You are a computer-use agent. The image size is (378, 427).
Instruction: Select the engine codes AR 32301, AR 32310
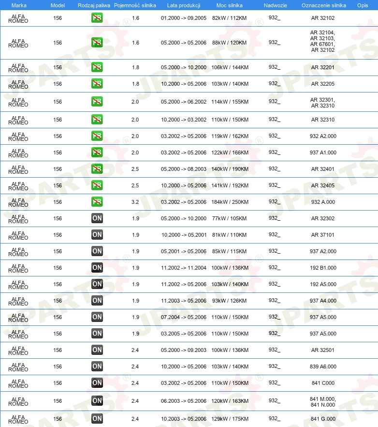323,103
